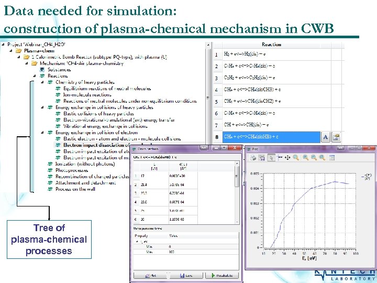Save the plot image with the floppy icon
Screen dimensions: 377x283
[x=262, y=158]
